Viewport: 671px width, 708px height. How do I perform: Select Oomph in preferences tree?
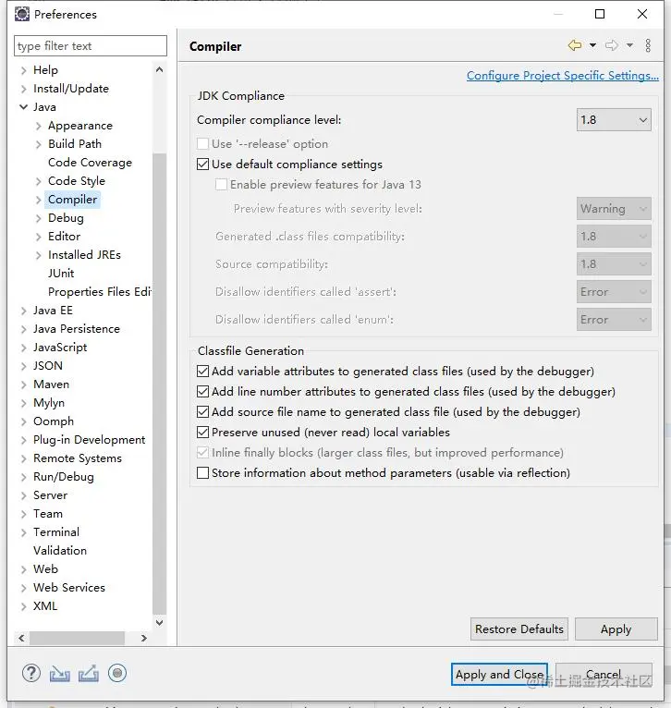click(54, 421)
